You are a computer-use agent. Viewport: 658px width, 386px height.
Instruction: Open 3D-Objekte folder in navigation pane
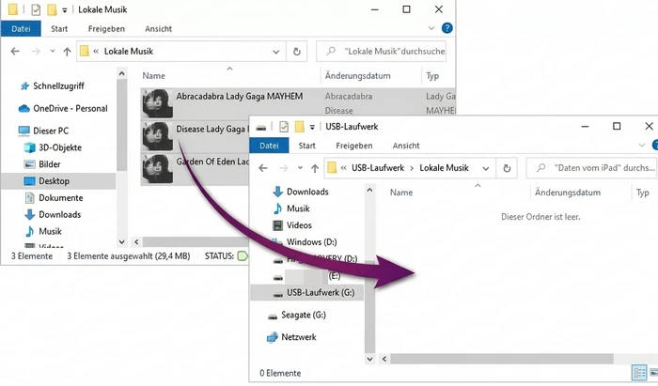tap(53, 147)
